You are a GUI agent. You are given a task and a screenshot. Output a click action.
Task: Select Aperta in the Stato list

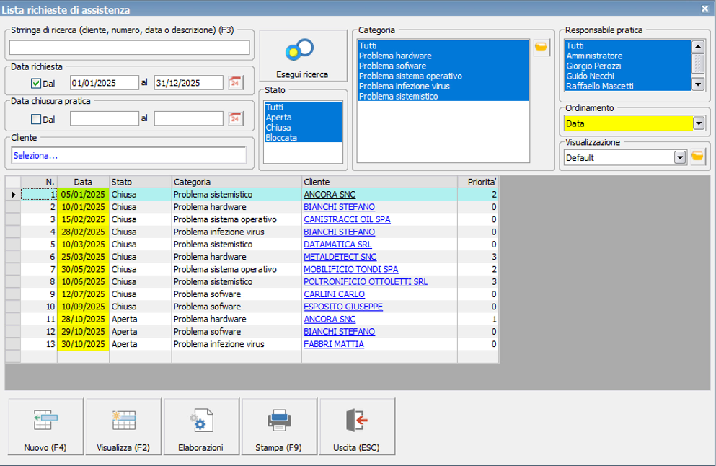coord(277,117)
